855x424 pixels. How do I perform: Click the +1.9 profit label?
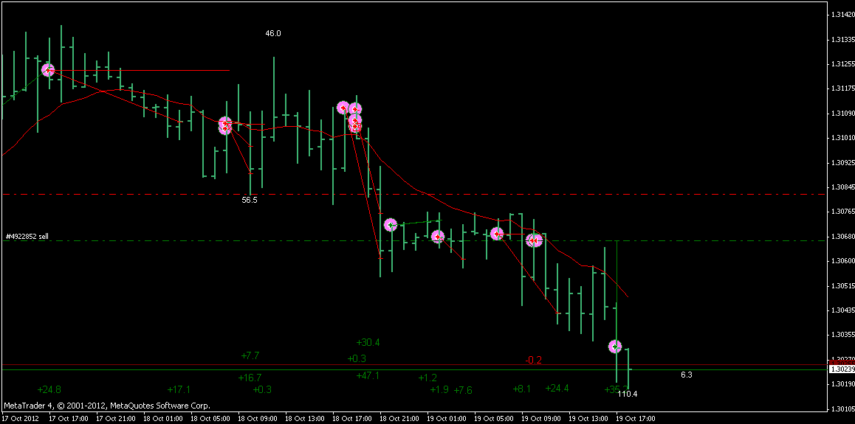[x=439, y=389]
